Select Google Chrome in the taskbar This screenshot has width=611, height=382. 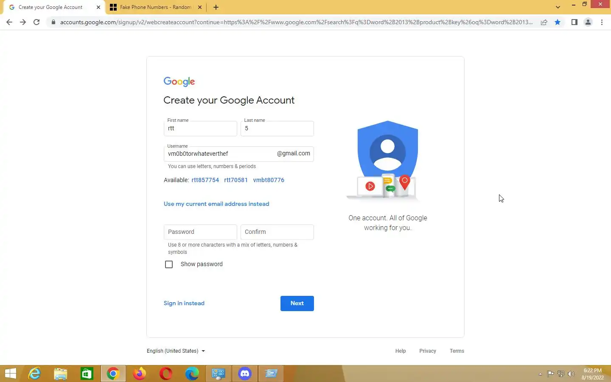(113, 374)
